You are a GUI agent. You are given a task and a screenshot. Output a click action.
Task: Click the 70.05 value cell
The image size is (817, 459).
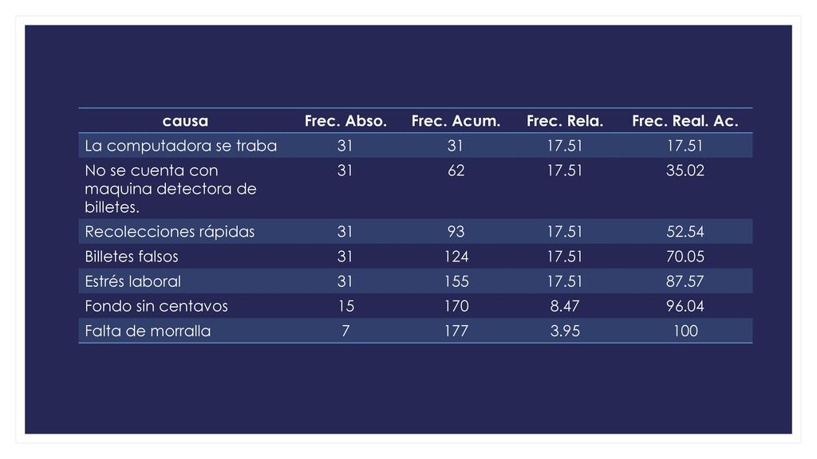tap(685, 257)
